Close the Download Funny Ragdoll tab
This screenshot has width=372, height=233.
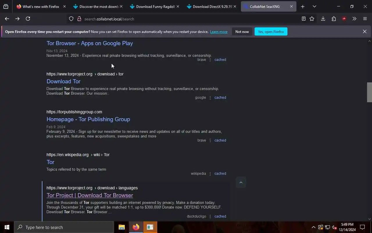(x=178, y=6)
